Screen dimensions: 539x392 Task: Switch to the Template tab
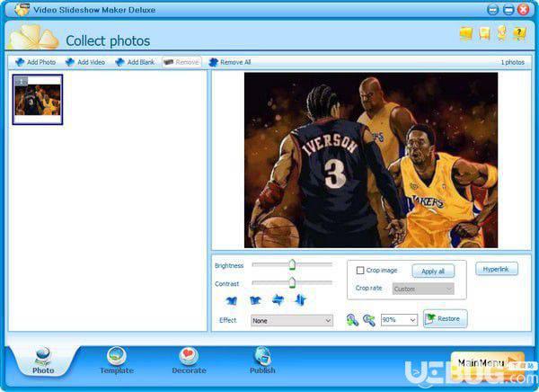pos(117,361)
